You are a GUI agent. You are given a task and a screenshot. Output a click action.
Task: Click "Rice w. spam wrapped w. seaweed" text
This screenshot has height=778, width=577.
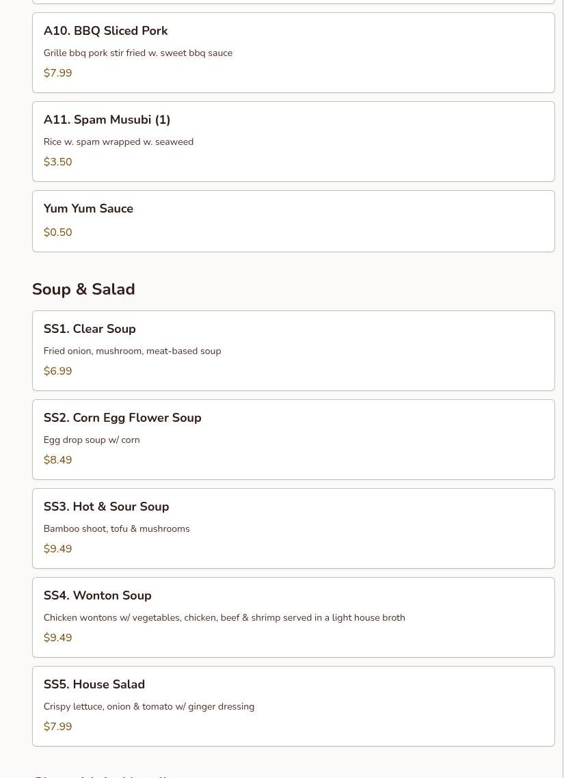[118, 142]
